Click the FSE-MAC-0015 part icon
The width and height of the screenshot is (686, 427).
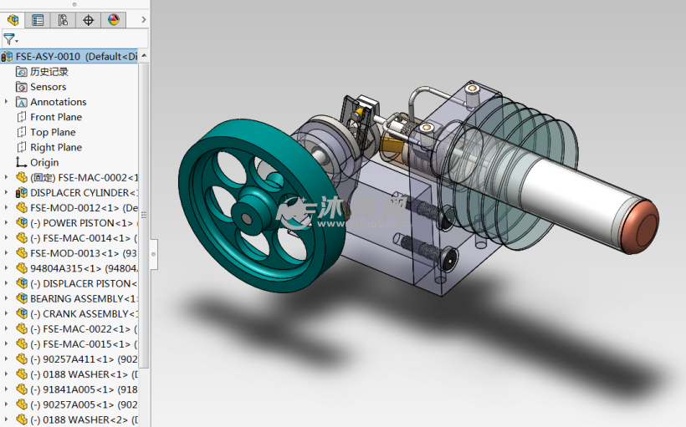(x=22, y=344)
